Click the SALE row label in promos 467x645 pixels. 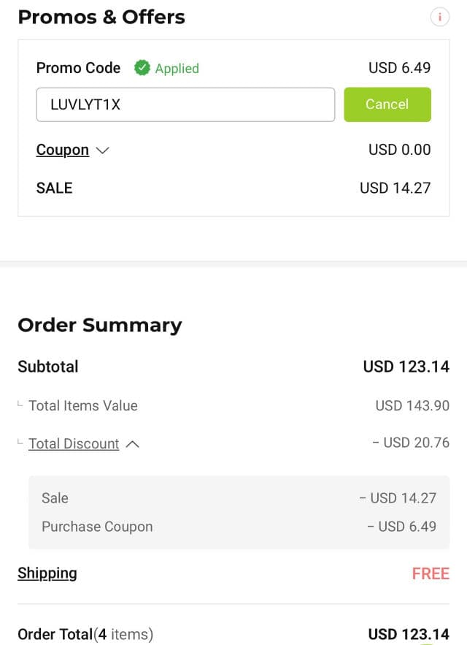click(55, 188)
